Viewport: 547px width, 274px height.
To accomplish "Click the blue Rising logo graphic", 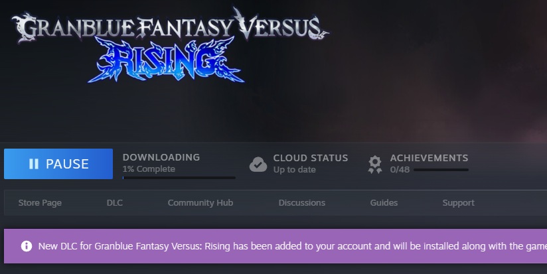I will tap(166, 60).
